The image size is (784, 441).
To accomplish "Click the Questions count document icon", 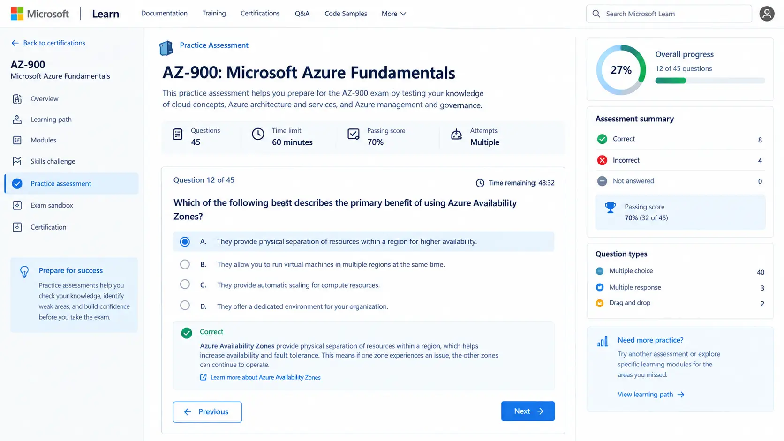I will [178, 135].
